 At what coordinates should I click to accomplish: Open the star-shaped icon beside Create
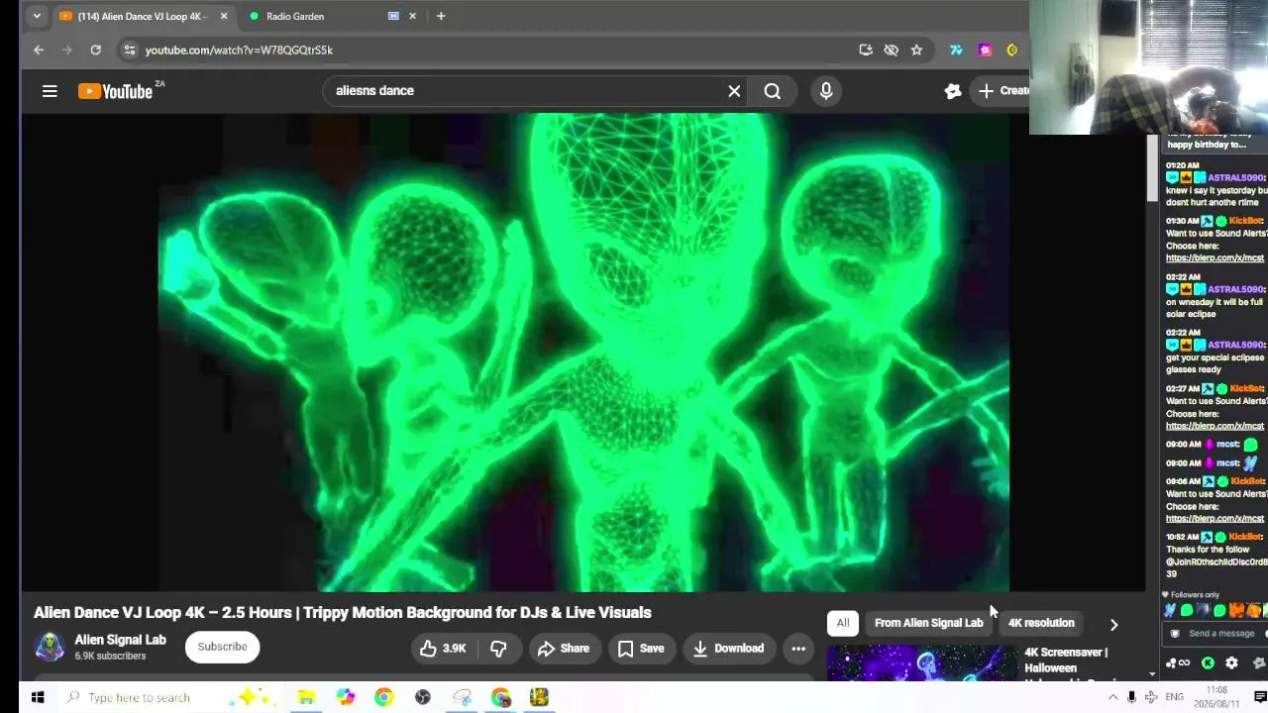pyautogui.click(x=953, y=91)
